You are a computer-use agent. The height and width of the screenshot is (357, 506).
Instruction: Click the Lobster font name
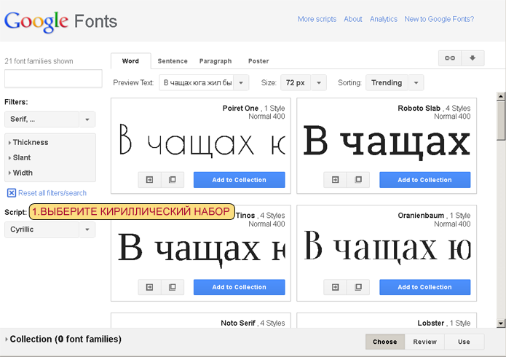pyautogui.click(x=431, y=323)
